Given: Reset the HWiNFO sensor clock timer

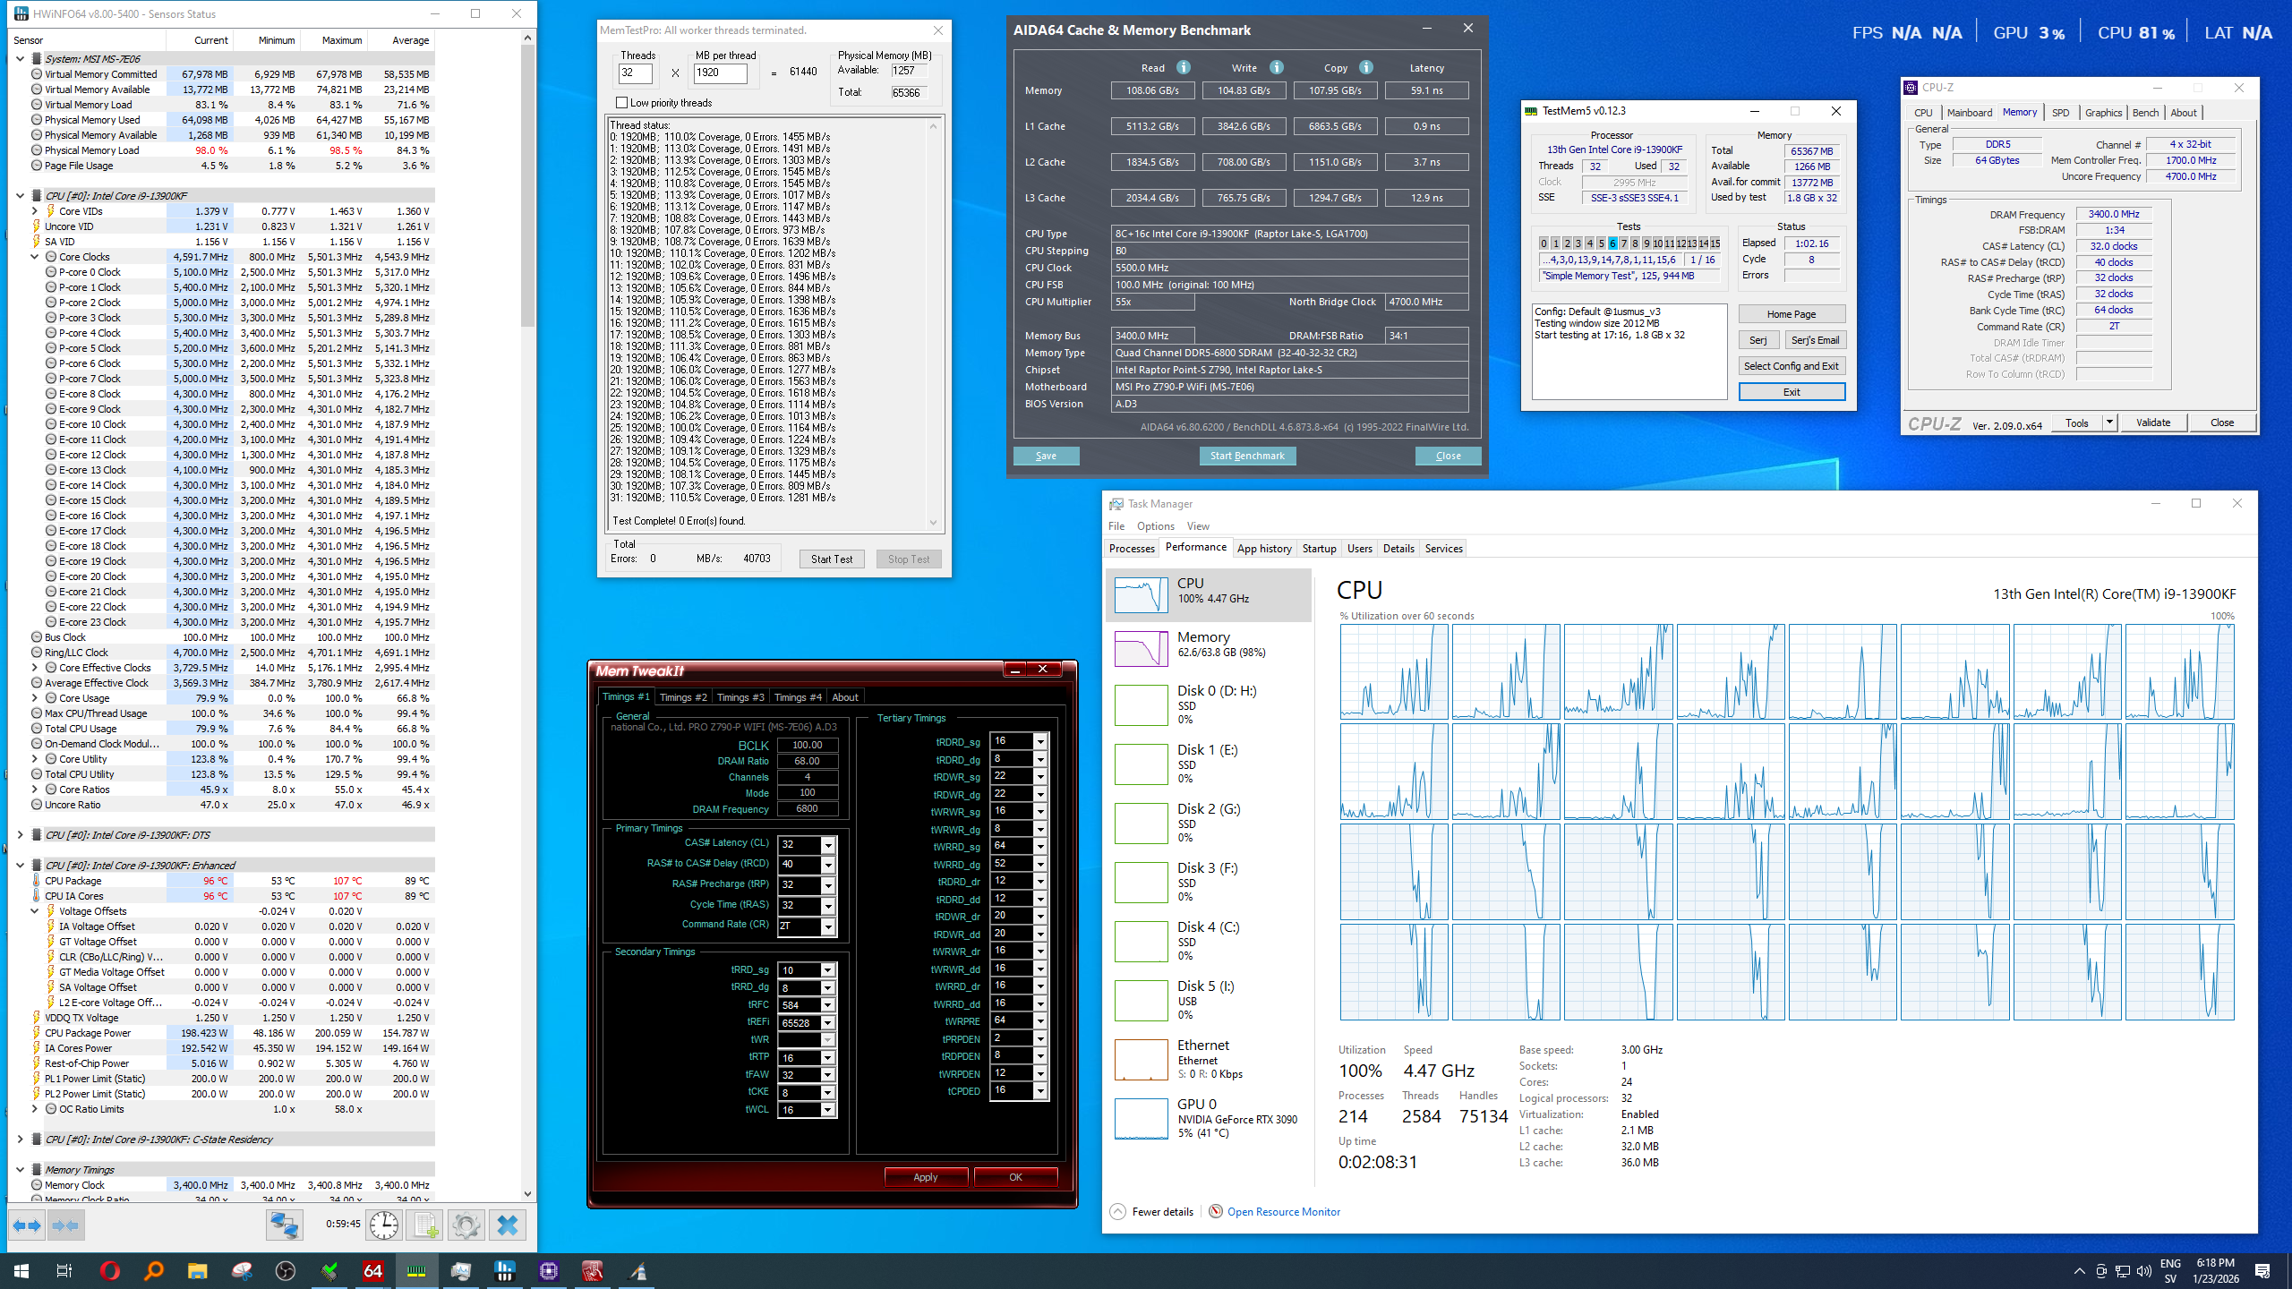Looking at the screenshot, I should coord(384,1225).
